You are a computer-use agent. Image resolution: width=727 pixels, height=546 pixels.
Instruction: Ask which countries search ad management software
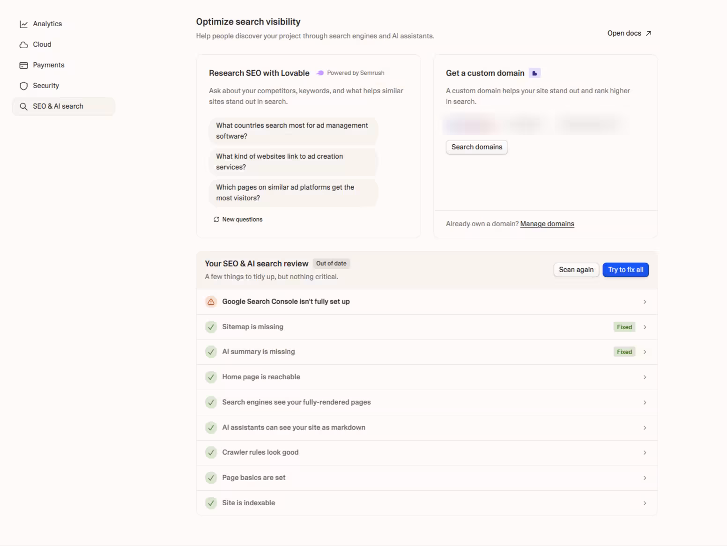pyautogui.click(x=294, y=131)
